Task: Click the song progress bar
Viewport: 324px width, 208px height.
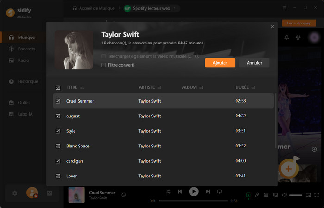Action: point(193,201)
